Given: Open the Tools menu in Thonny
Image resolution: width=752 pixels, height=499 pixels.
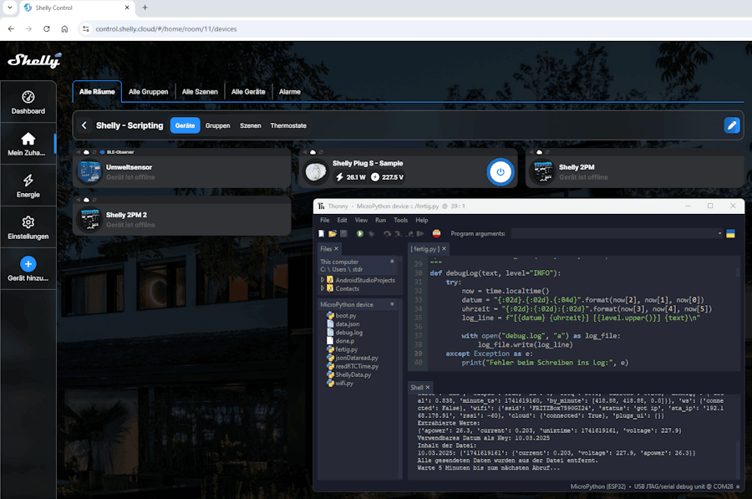Looking at the screenshot, I should point(400,220).
